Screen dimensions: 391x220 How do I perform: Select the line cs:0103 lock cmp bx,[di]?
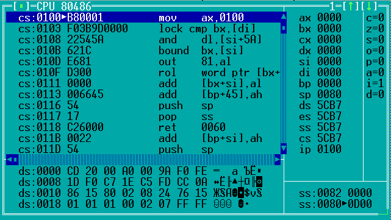click(143, 28)
